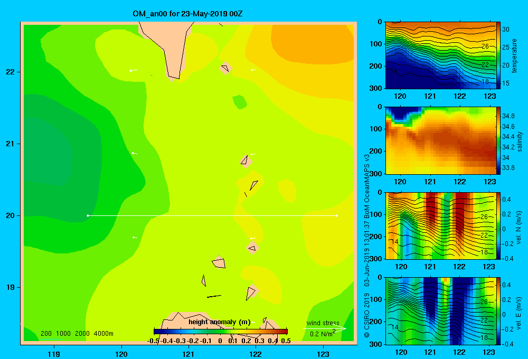Click the vel. N panel's vertical color bar
Image resolution: width=528 pixels, height=359 pixels.
click(498, 225)
